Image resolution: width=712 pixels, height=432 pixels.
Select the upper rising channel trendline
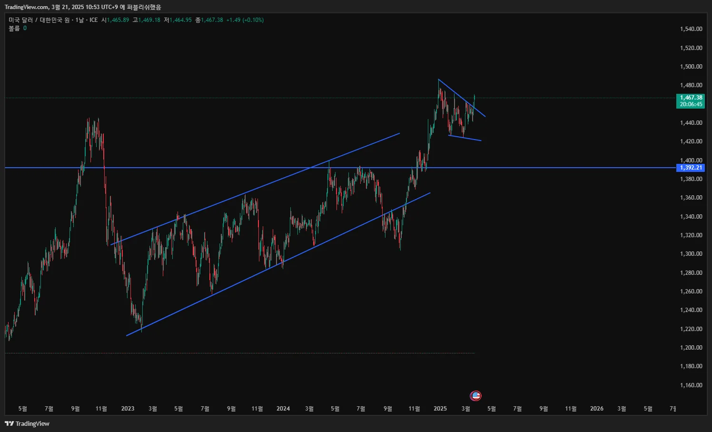[x=255, y=189]
